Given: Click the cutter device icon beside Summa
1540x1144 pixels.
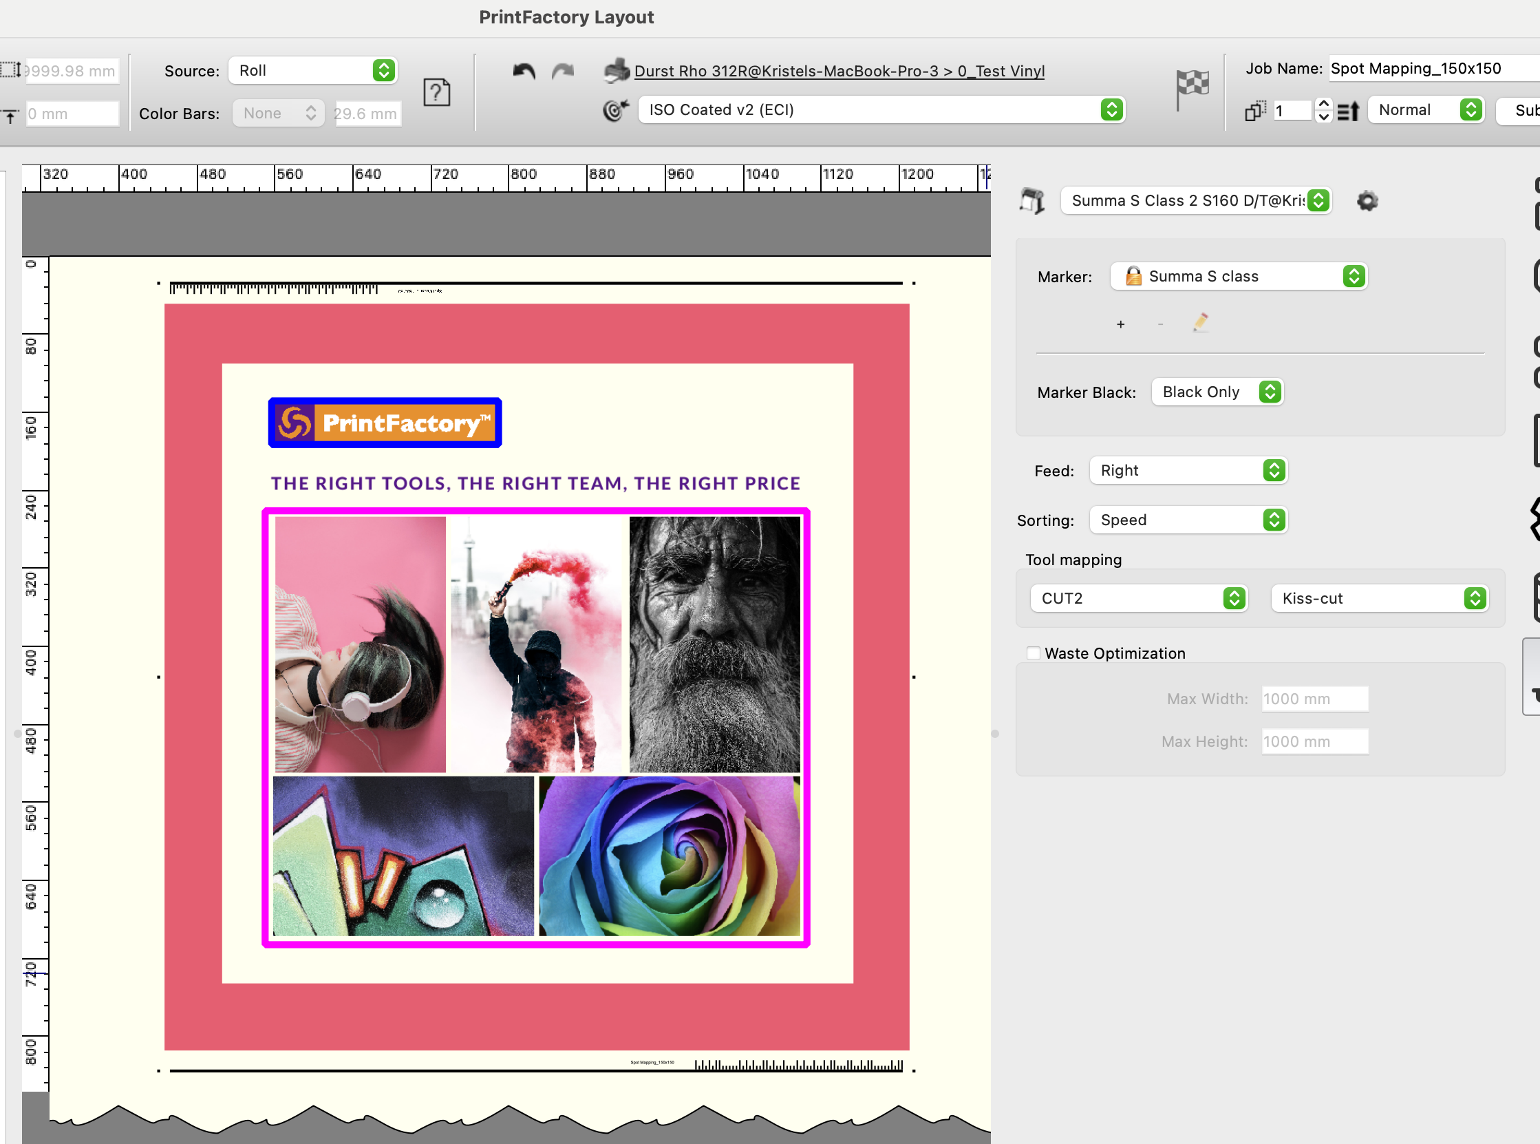Looking at the screenshot, I should (1032, 201).
